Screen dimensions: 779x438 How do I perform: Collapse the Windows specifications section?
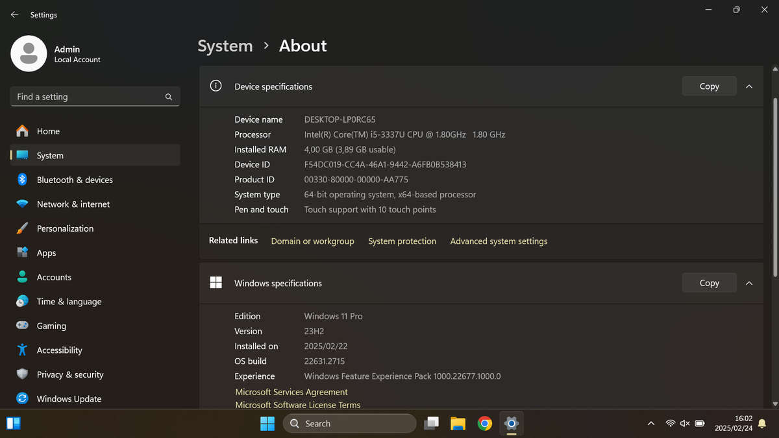pyautogui.click(x=749, y=282)
